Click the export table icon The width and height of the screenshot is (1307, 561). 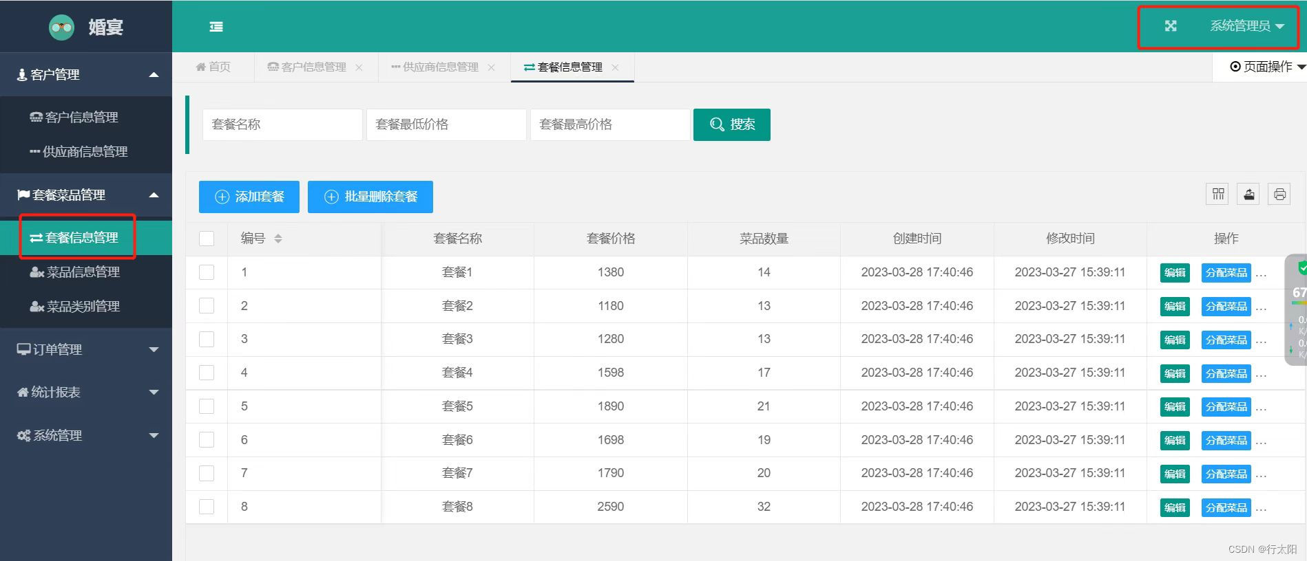coord(1249,195)
